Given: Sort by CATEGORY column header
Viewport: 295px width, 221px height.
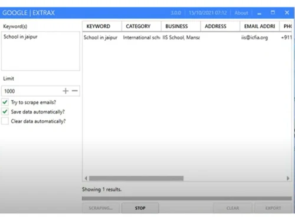Looking at the screenshot, I should click(x=142, y=27).
